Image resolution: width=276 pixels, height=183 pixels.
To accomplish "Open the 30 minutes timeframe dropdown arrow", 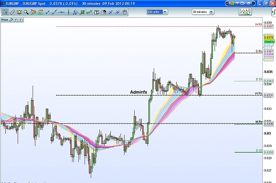I will point(211,12).
